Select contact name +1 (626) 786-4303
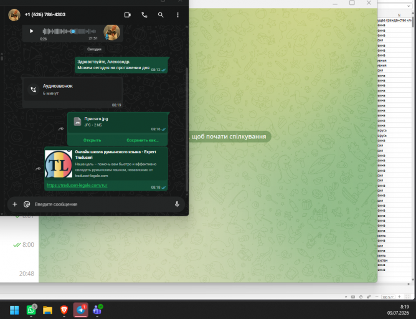 pyautogui.click(x=45, y=14)
